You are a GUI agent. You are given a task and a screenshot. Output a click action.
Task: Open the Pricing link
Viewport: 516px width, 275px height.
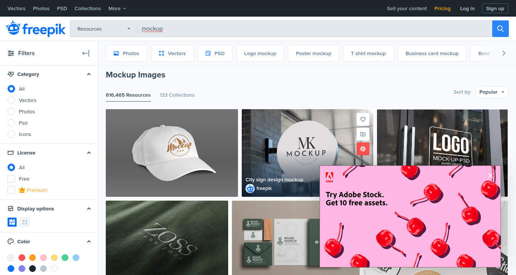(x=442, y=8)
